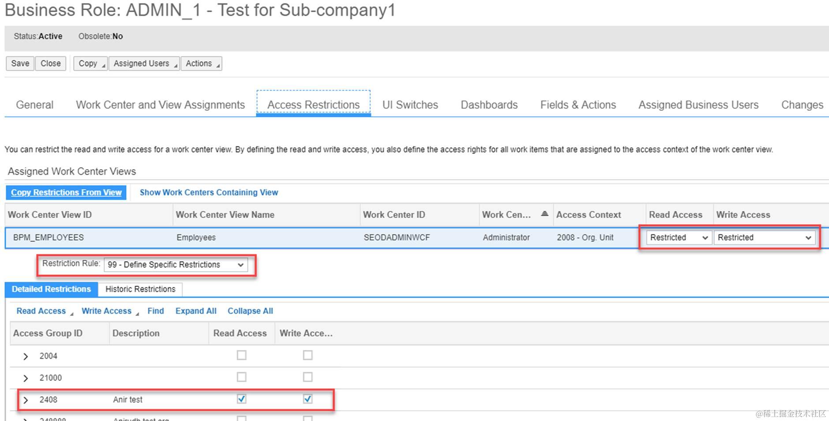The height and width of the screenshot is (421, 829).
Task: Check Read Access for group 2004
Action: click(x=241, y=355)
